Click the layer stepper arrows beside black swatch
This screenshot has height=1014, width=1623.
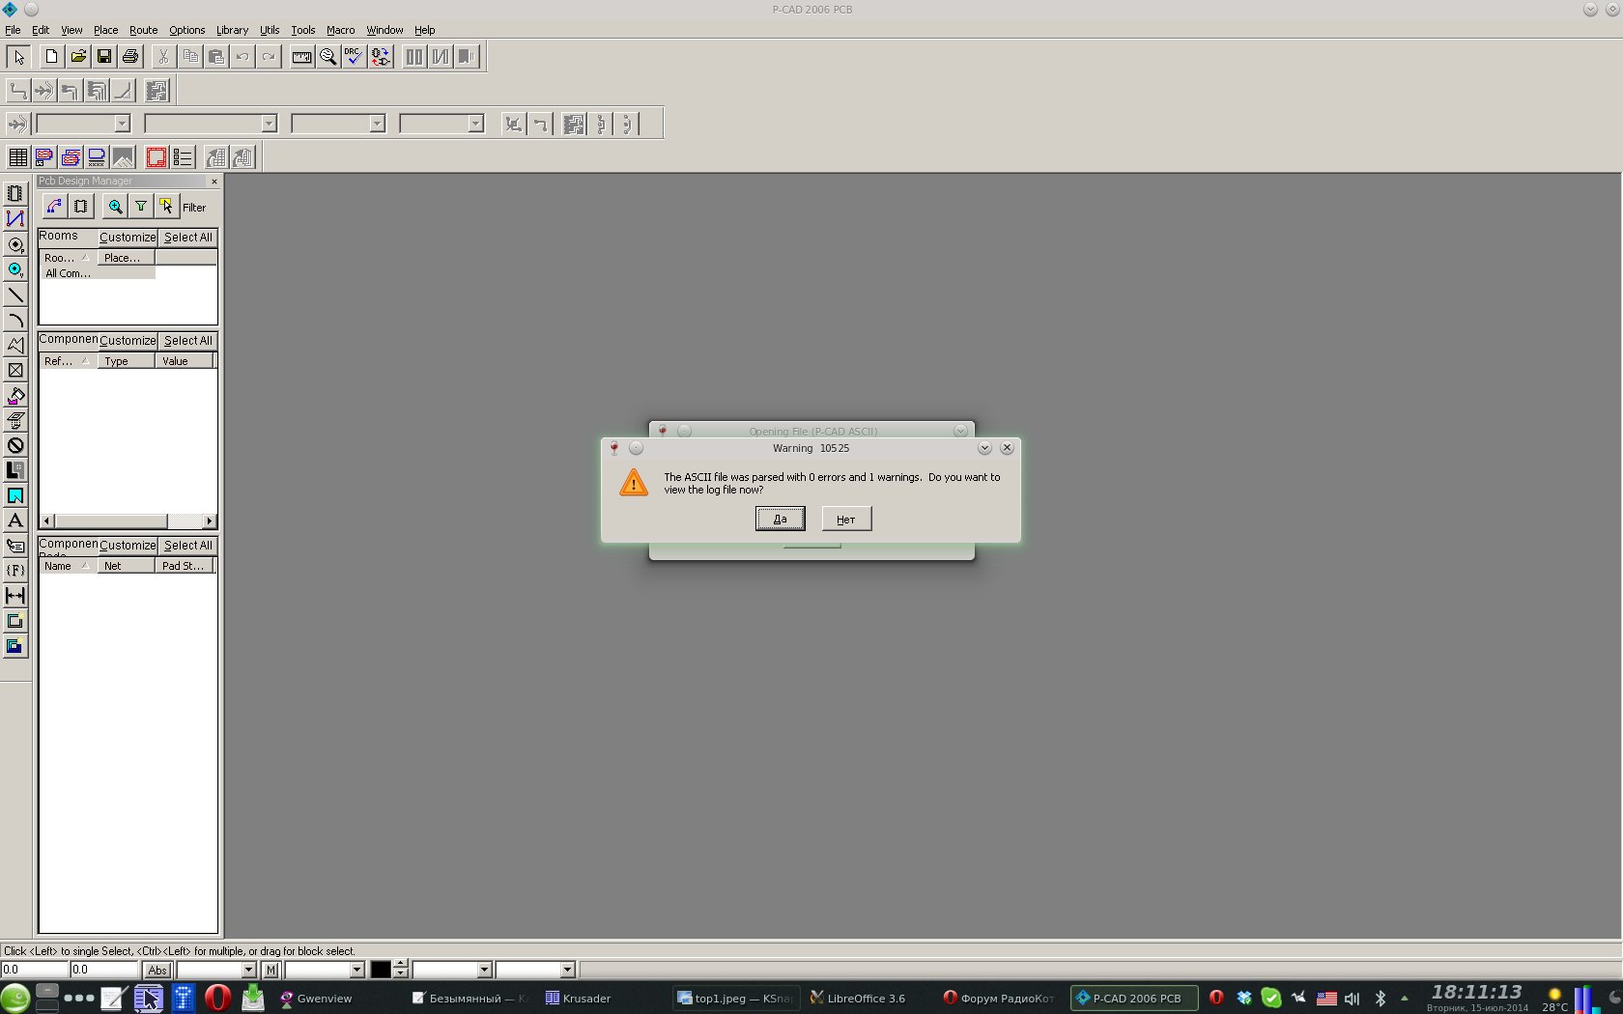click(401, 970)
